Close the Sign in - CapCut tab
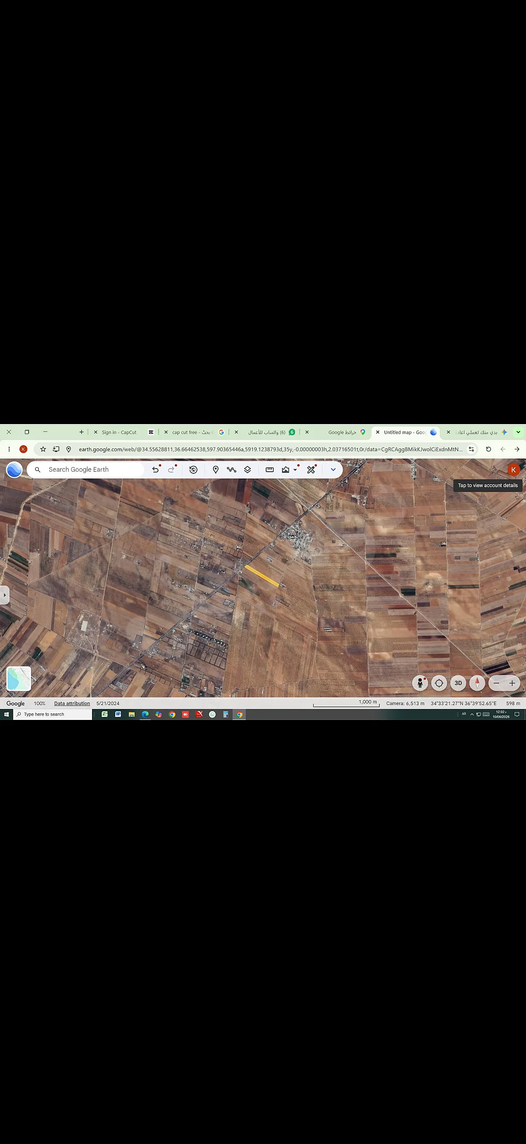 point(96,432)
